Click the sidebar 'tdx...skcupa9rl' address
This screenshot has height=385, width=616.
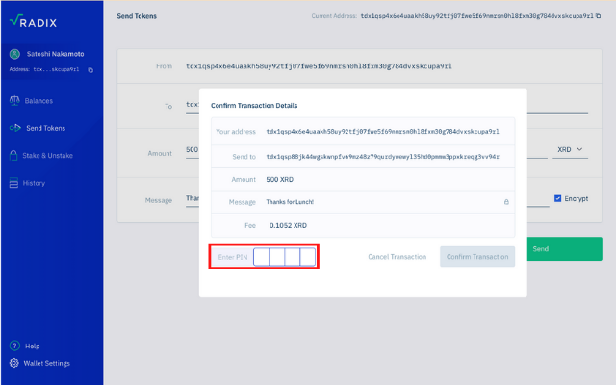click(x=56, y=69)
